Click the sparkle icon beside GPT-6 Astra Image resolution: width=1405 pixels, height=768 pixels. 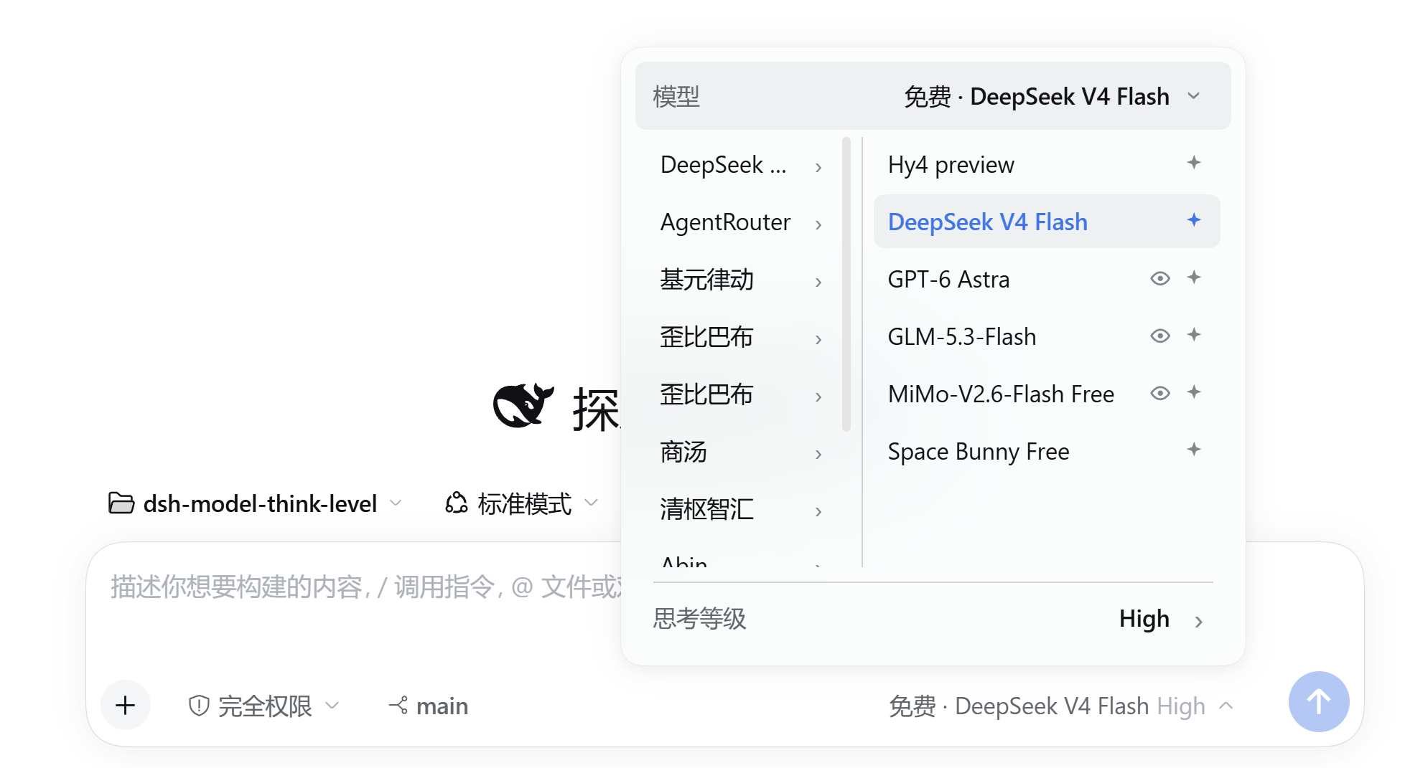click(1193, 278)
